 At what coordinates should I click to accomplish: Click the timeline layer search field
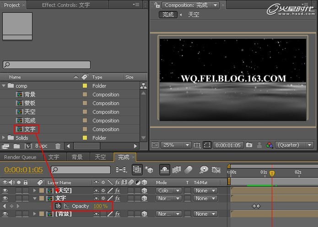coord(81,170)
